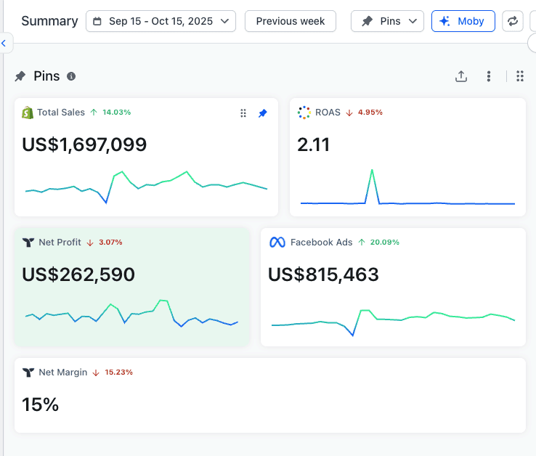Open the ROAS metric label
Screen dimensions: 536x456
(328, 113)
